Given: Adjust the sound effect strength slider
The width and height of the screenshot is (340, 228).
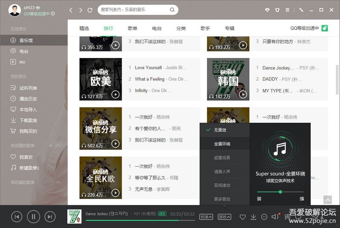Looking at the screenshot, I should coord(280,192).
